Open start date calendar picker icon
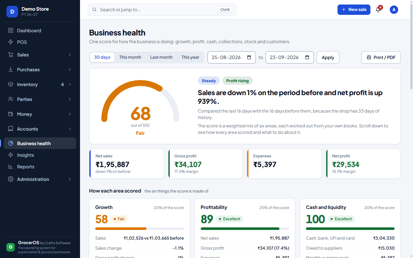Viewport: 413px width, 258px height. [249, 57]
